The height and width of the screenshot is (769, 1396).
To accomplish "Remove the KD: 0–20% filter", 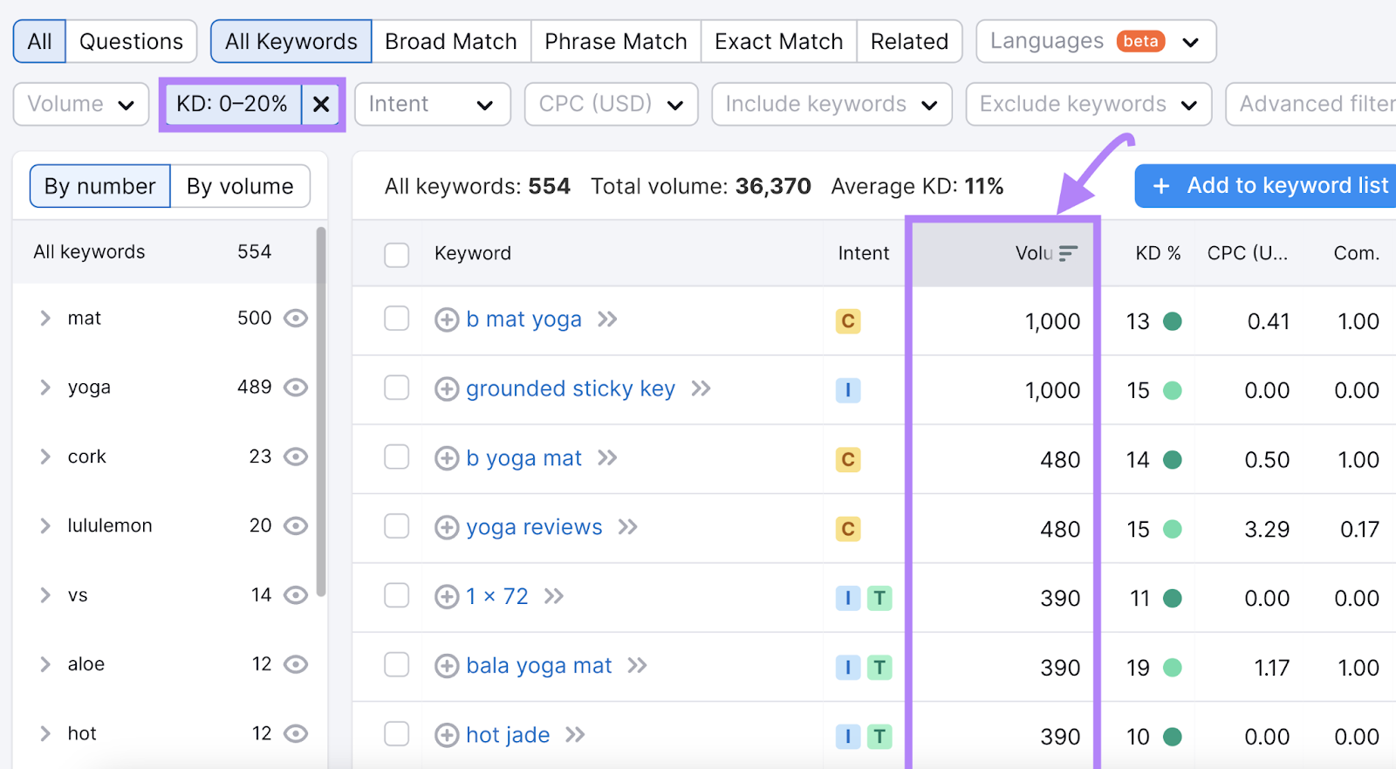I will [x=321, y=105].
